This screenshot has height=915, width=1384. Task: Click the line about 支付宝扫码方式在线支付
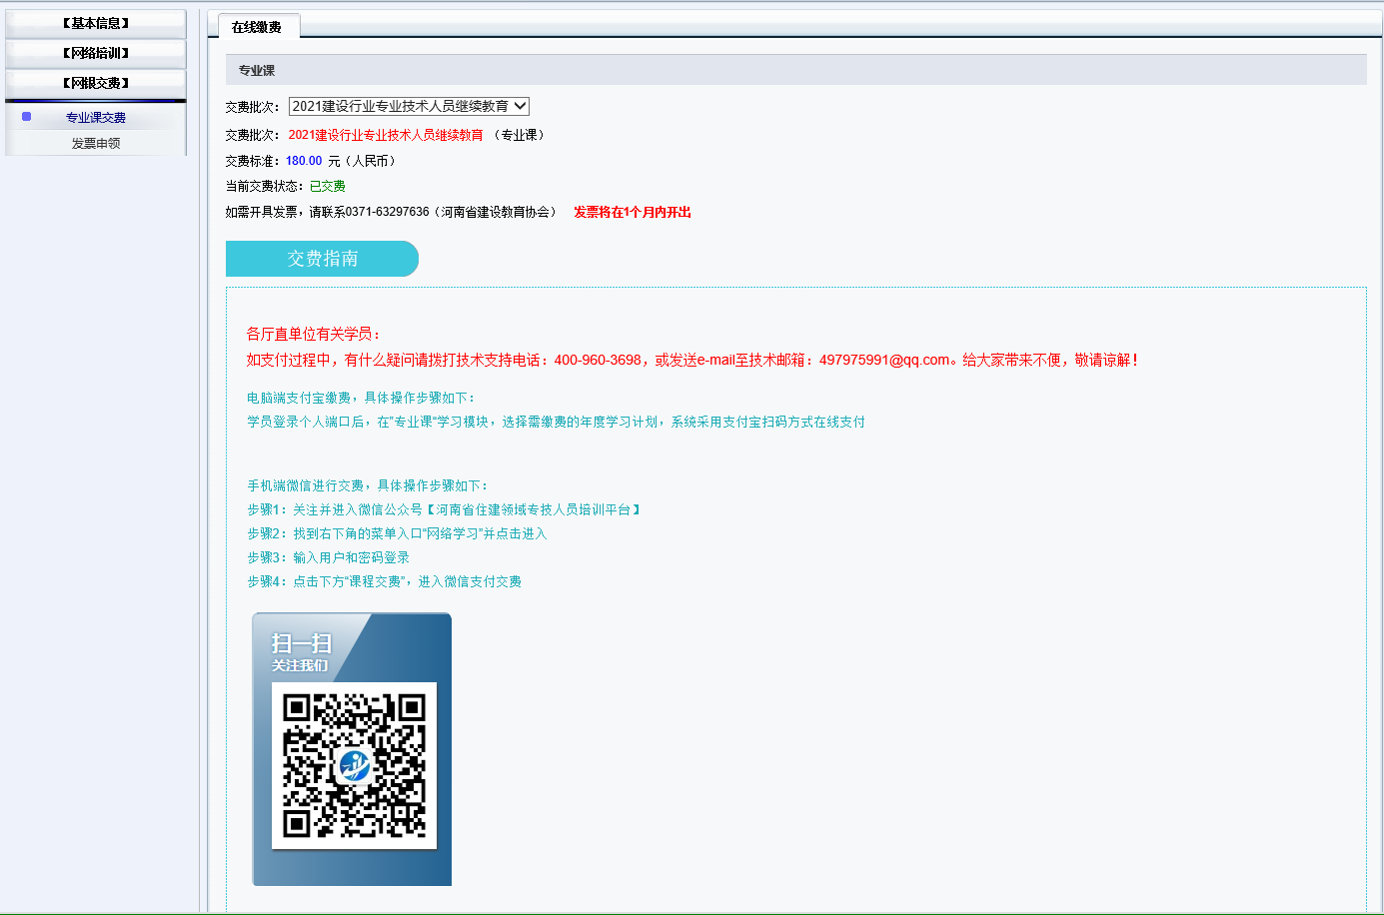557,422
